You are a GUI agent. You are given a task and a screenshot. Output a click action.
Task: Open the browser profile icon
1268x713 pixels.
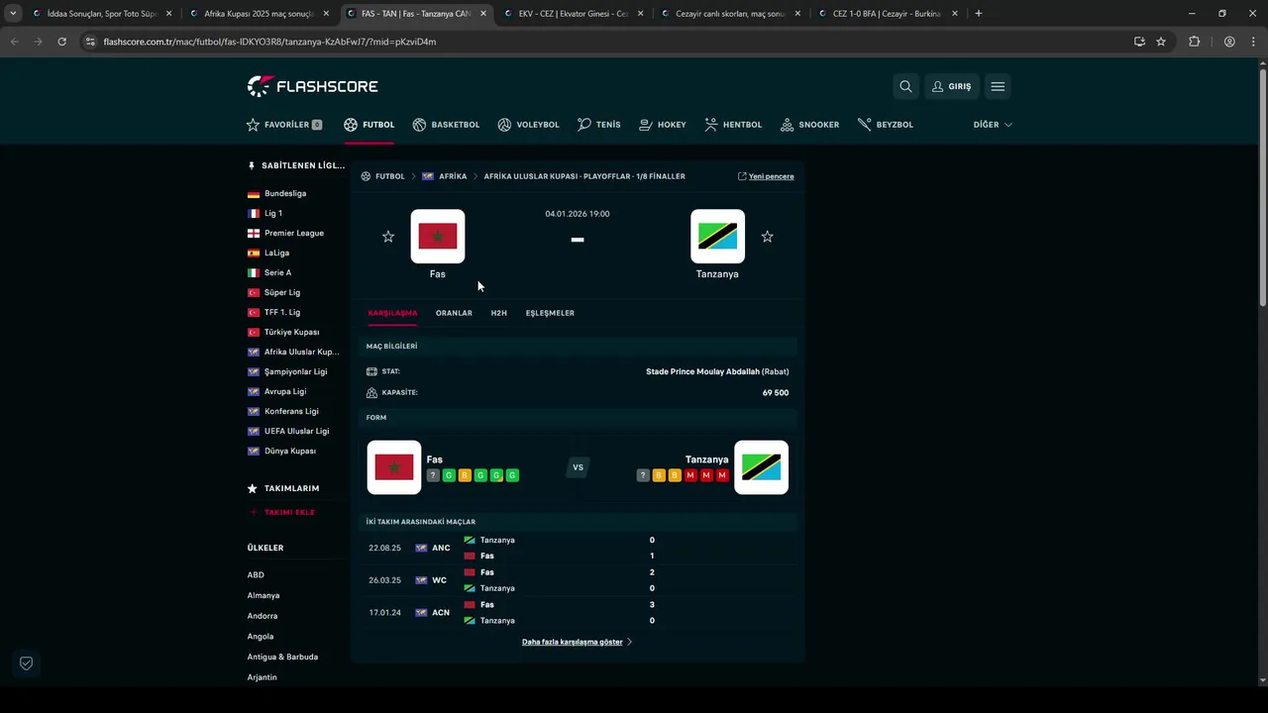(x=1229, y=42)
